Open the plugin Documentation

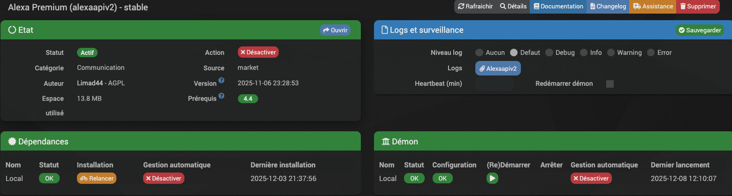pos(558,7)
